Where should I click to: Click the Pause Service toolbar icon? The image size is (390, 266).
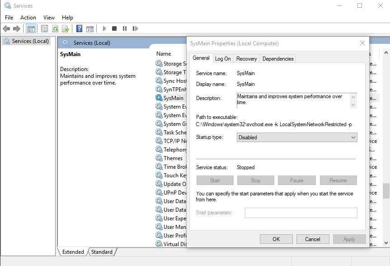click(125, 28)
